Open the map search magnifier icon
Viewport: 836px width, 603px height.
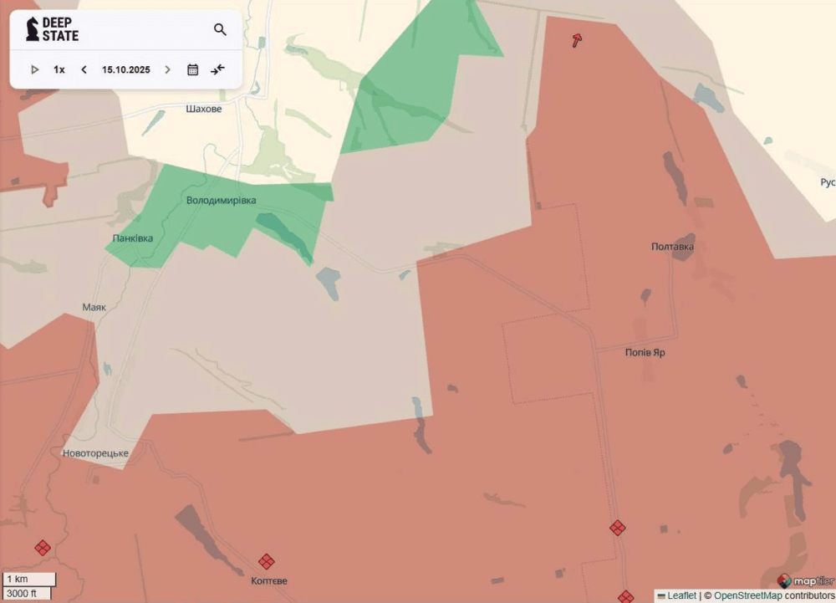pyautogui.click(x=220, y=30)
